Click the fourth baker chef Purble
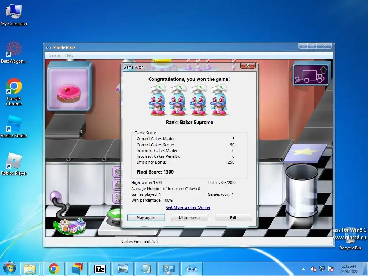Viewport: 368px width, 276px height. coord(219,100)
